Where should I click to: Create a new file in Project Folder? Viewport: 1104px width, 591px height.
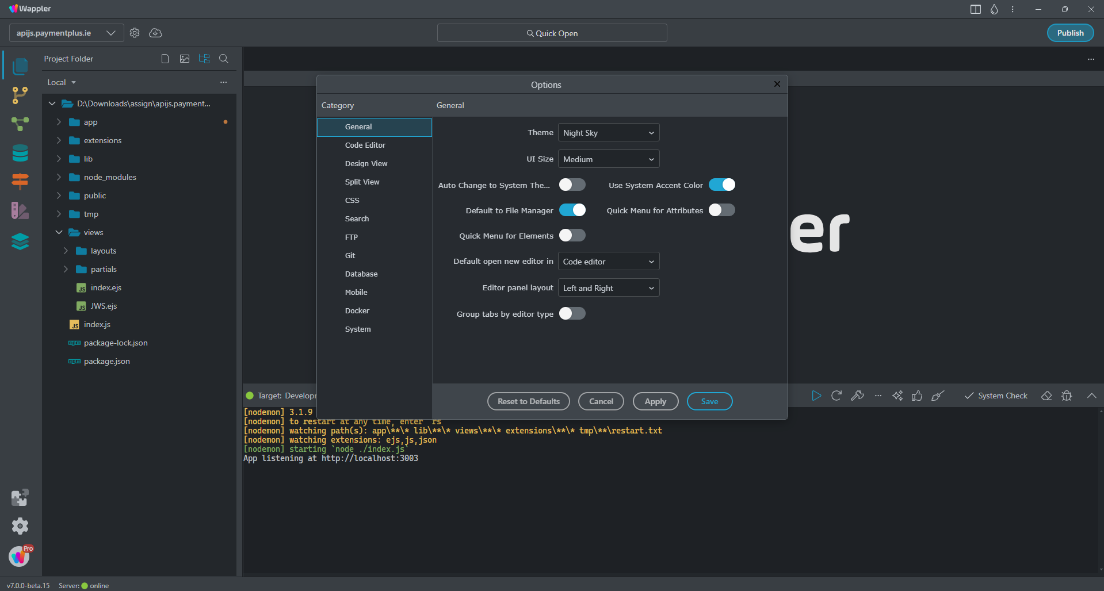pos(165,59)
